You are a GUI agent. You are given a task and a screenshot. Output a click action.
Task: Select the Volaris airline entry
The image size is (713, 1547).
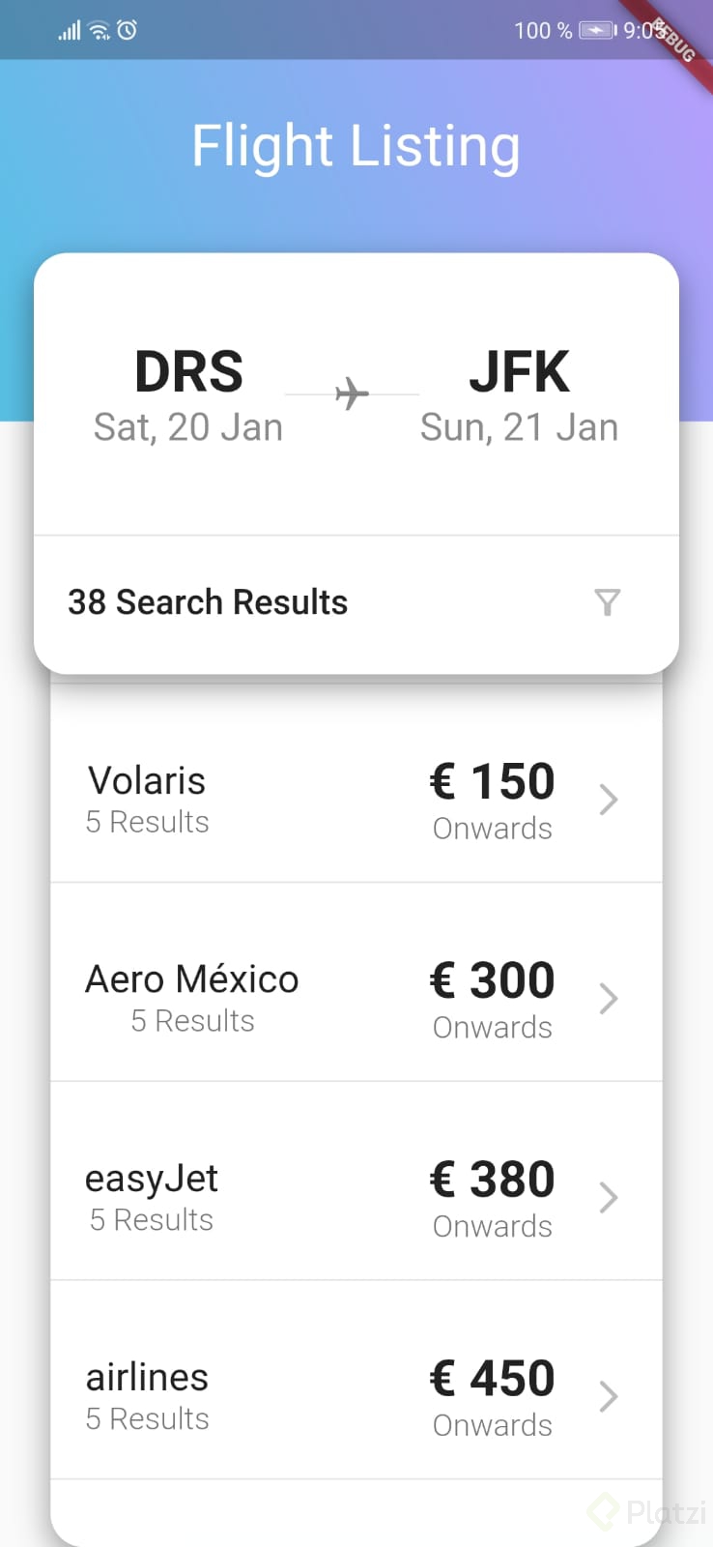(356, 783)
